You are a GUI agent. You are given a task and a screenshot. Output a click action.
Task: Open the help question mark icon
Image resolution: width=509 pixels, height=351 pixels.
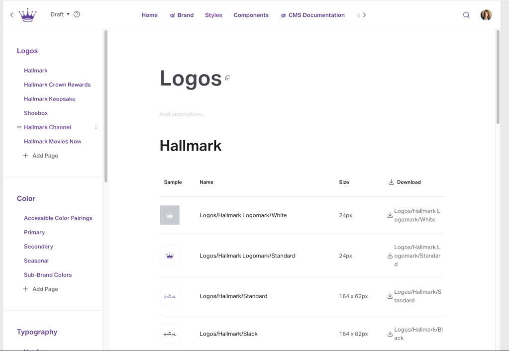pos(77,14)
